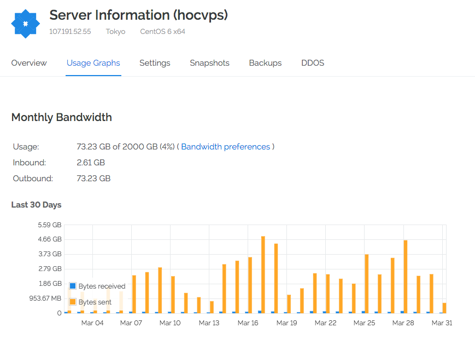
Task: Click the 1.86 GB y-axis label
Action: tap(50, 284)
